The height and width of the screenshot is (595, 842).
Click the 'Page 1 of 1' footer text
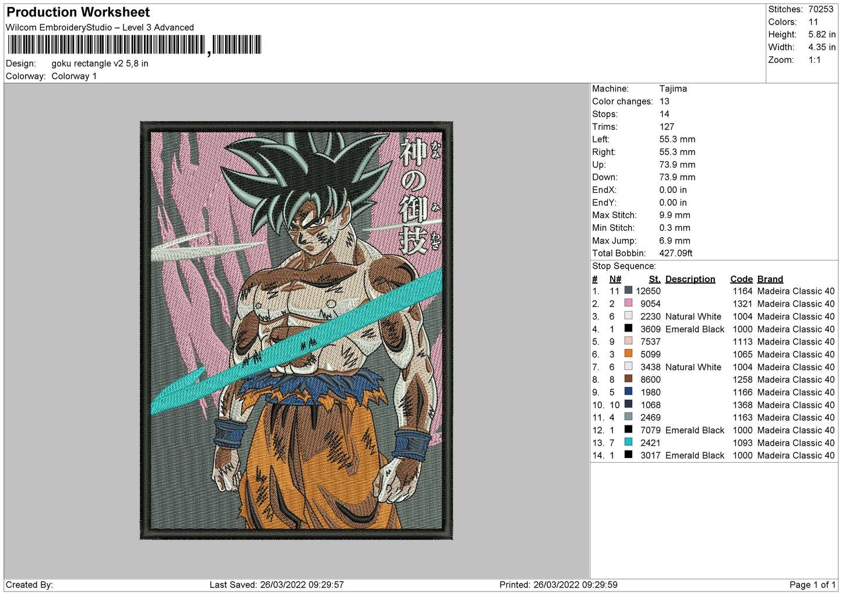point(812,585)
